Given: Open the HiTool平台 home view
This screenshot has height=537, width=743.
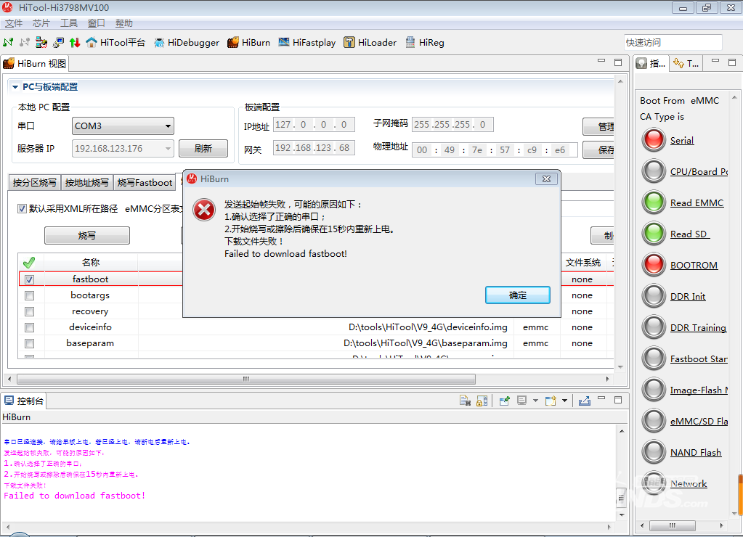Looking at the screenshot, I should [115, 42].
